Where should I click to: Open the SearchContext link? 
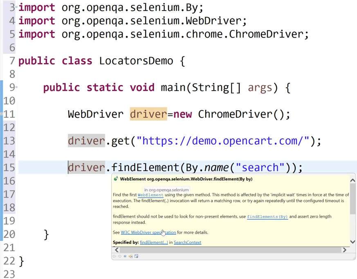tap(187, 242)
